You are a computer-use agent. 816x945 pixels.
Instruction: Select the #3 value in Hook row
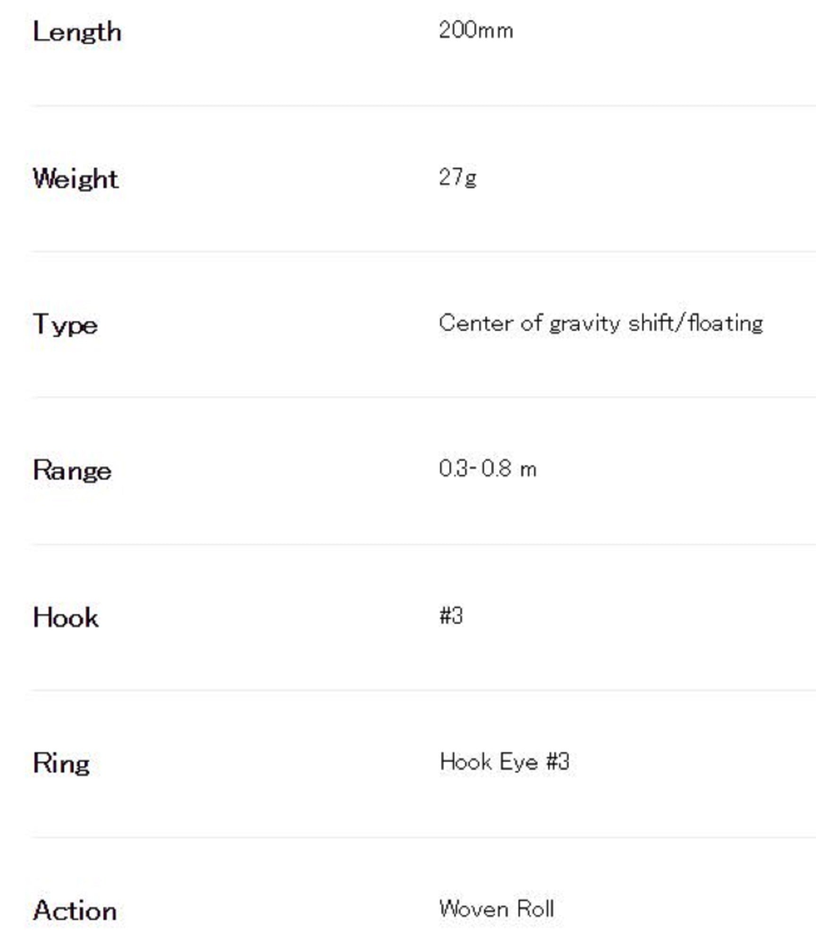click(451, 616)
